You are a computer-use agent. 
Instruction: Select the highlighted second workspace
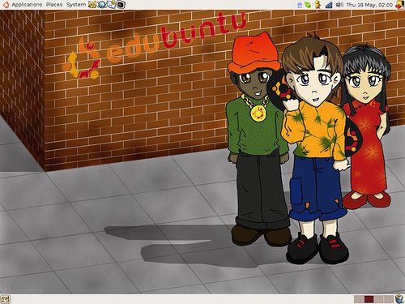click(x=369, y=299)
